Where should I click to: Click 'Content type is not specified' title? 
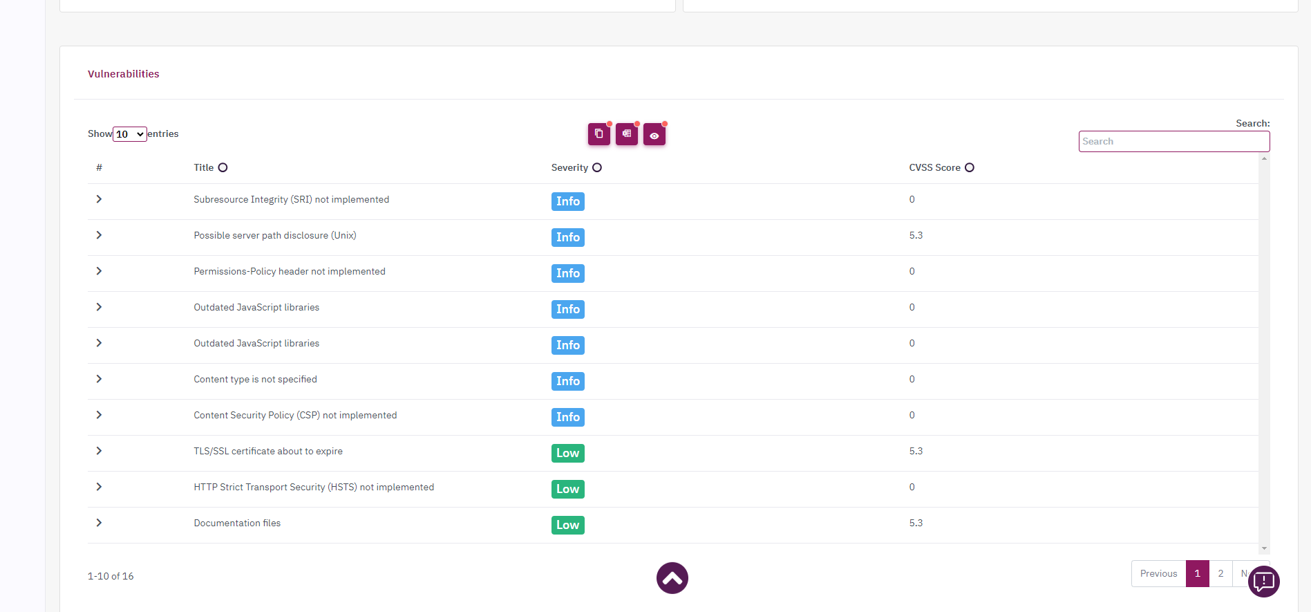(x=255, y=380)
